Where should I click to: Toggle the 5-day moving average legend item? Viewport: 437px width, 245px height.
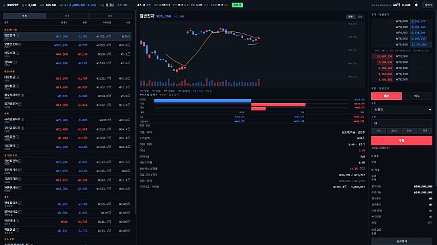pos(169,91)
